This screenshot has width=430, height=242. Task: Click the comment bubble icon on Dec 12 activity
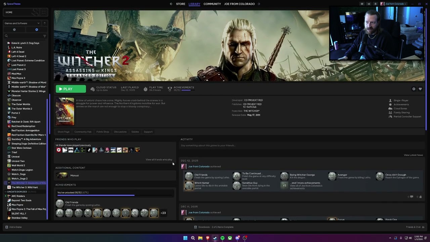click(x=412, y=197)
